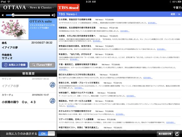The image size is (182, 137).
Task: Open 全文を読む link for 千葉・衝突死亡 article
Action: 63,70
